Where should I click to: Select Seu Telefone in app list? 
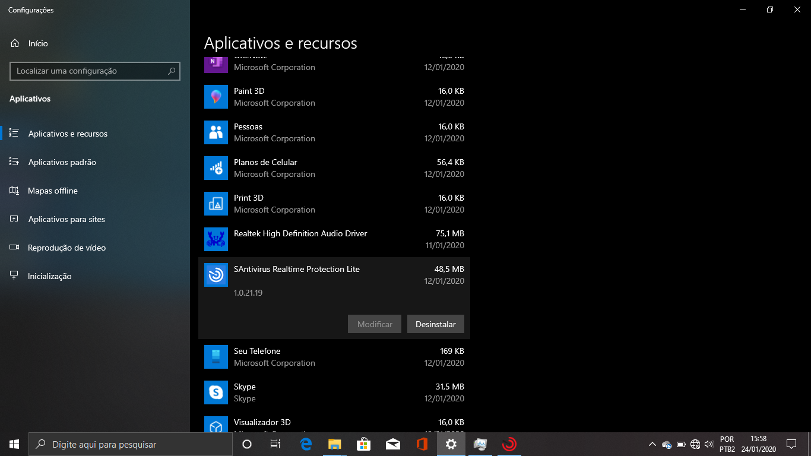tap(334, 357)
